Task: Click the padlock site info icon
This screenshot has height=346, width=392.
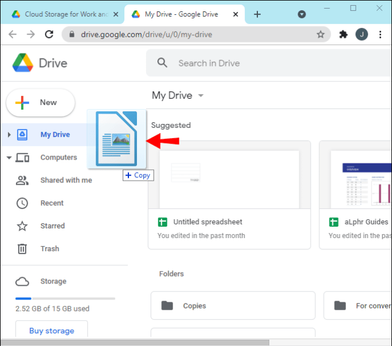Action: pyautogui.click(x=72, y=34)
